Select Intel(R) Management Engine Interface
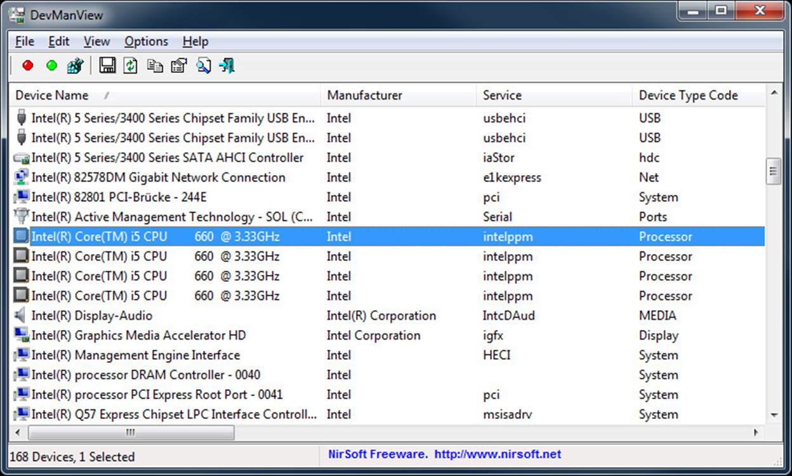This screenshot has height=476, width=792. click(x=387, y=355)
